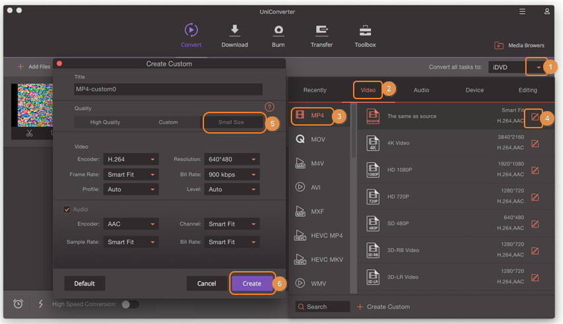The image size is (563, 324).
Task: Select the HEVC MKV format
Action: [x=319, y=259]
